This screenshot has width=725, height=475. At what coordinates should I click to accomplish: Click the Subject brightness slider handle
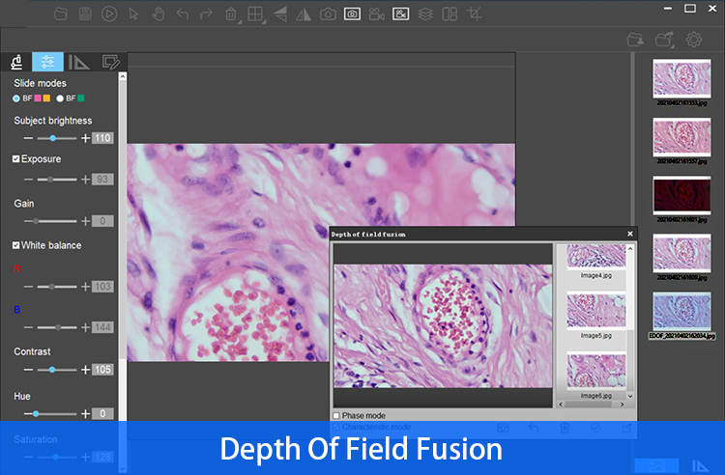tap(53, 138)
